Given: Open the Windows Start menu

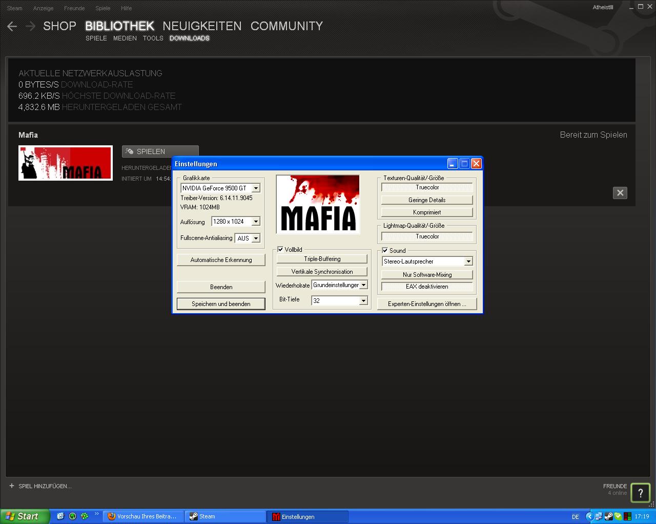Looking at the screenshot, I should (25, 516).
